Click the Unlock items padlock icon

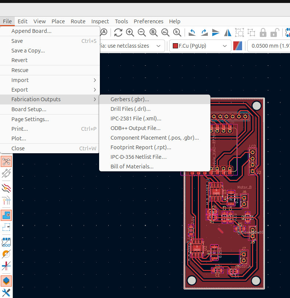pyautogui.click(x=274, y=32)
